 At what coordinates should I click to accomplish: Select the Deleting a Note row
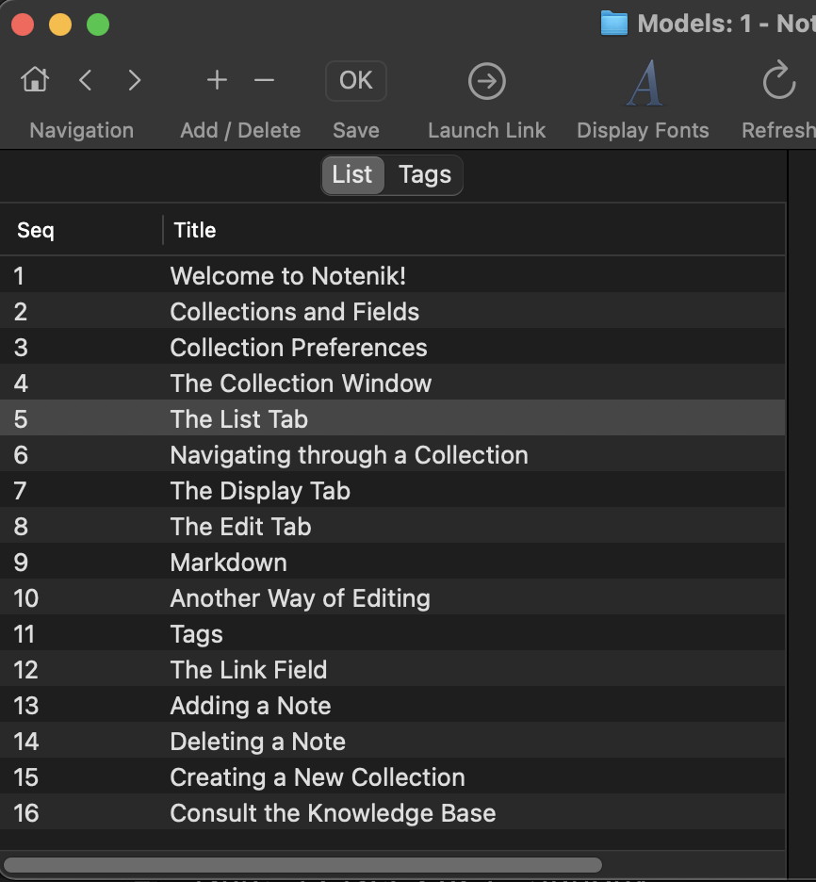coord(257,742)
